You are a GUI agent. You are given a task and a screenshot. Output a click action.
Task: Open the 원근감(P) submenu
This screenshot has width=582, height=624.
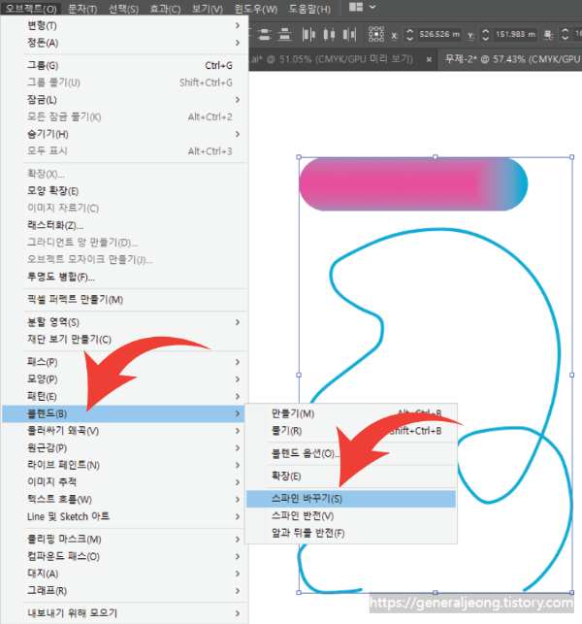[125, 447]
